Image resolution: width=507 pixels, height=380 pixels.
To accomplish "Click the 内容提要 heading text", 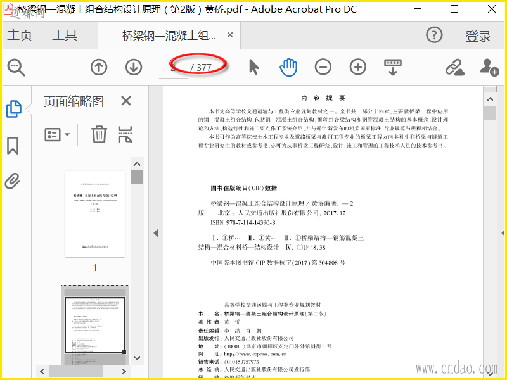I will tap(323, 98).
